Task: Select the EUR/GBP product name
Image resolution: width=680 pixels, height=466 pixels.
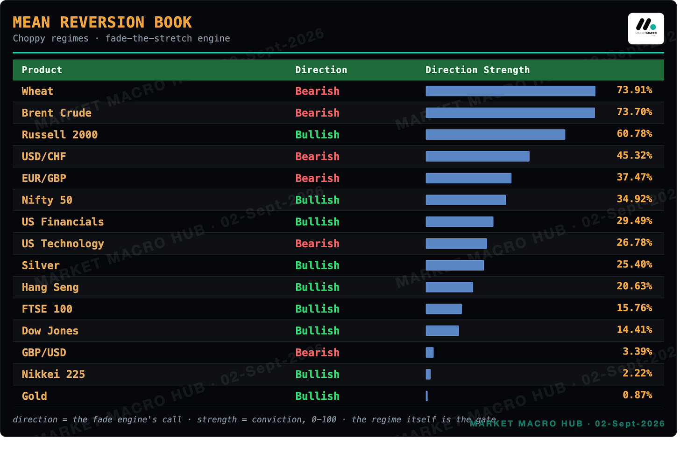Action: pyautogui.click(x=44, y=178)
